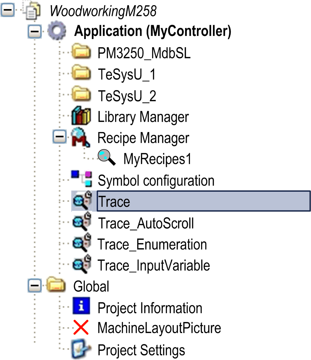
Task: Collapse the Recipe Manager node
Action: 59,137
